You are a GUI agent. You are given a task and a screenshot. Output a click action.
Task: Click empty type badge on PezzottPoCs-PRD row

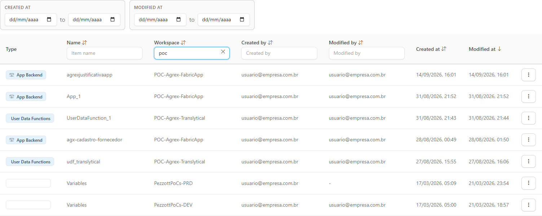[28, 183]
